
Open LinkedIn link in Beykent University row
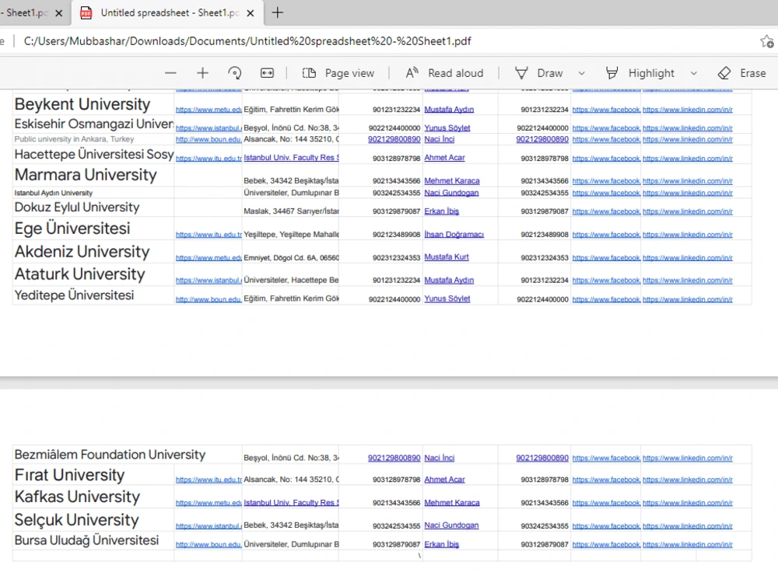pos(688,110)
